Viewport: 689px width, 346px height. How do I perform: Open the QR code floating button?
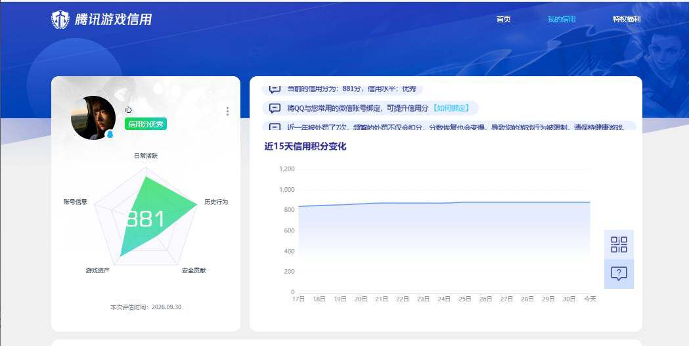[619, 245]
